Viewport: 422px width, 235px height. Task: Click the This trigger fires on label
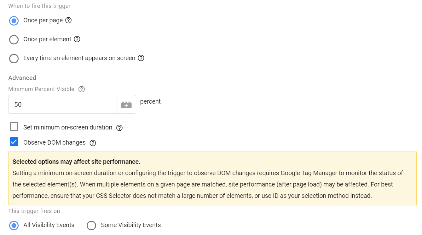click(34, 211)
